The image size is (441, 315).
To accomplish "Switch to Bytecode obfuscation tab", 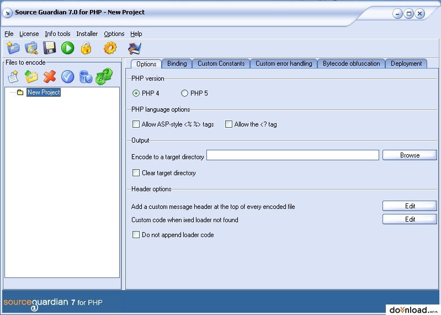I will coord(351,64).
